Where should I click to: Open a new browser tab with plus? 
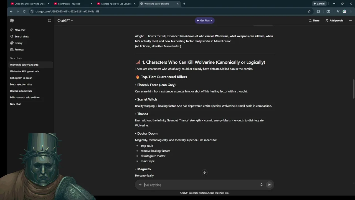coord(184,4)
